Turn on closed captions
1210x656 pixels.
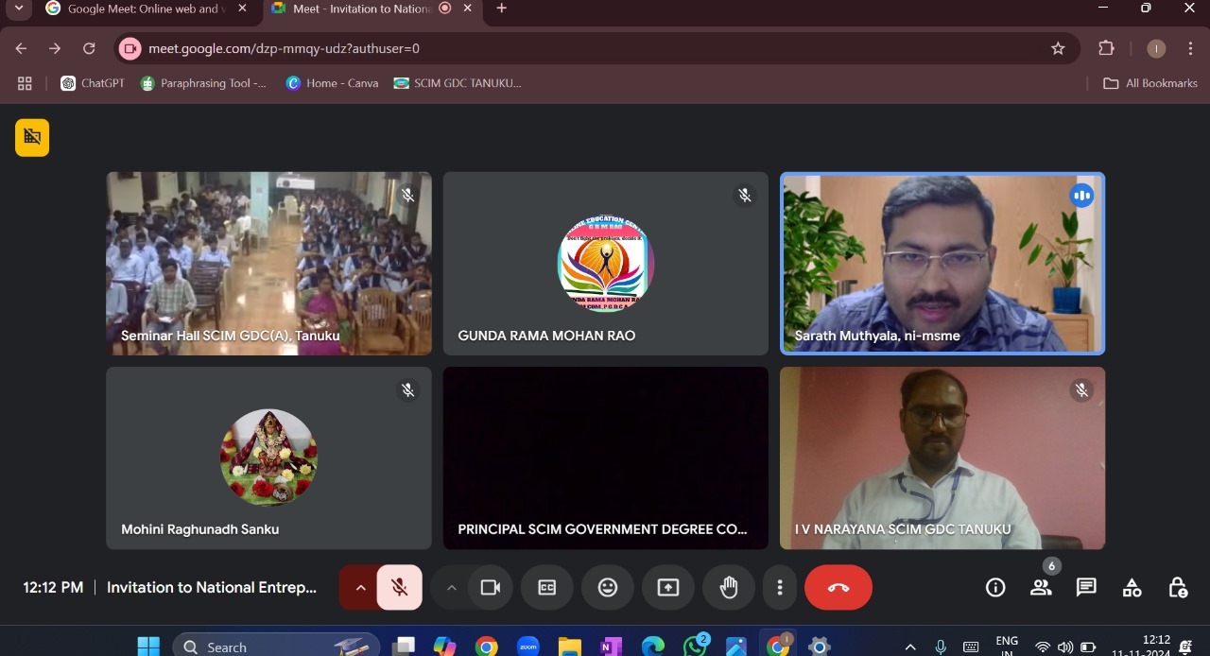[546, 588]
